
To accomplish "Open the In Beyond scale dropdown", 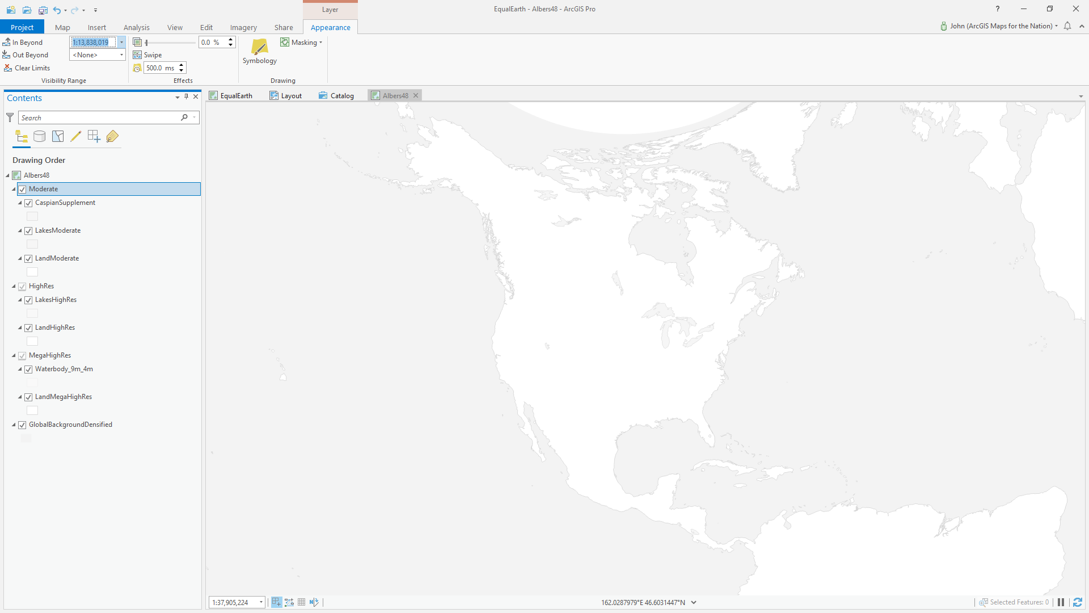I will coord(121,42).
